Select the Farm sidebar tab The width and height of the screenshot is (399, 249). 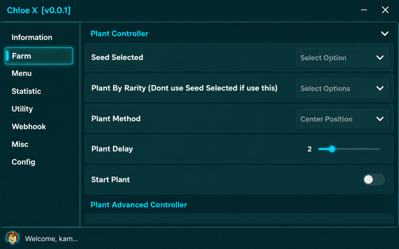[39, 56]
